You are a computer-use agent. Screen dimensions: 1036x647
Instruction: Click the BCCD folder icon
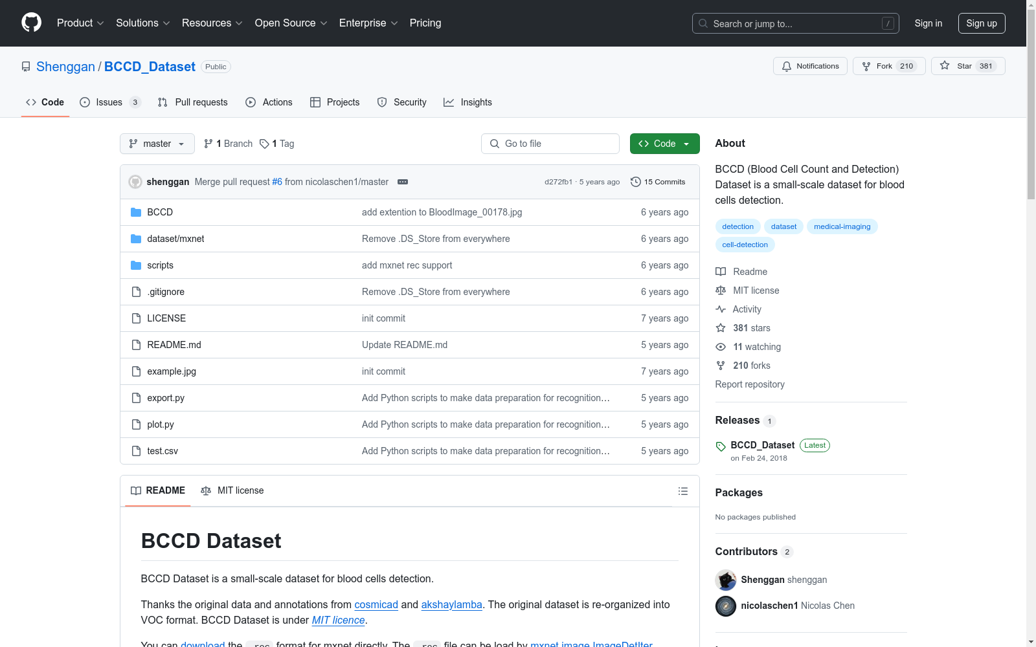point(136,212)
